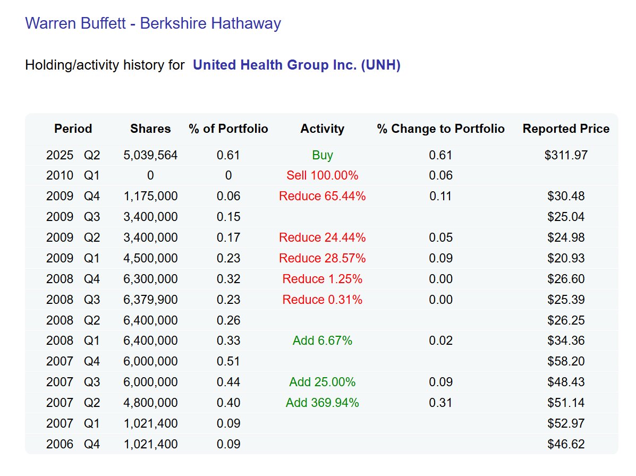Click the Reported Price column header
The height and width of the screenshot is (476, 636).
coord(566,129)
